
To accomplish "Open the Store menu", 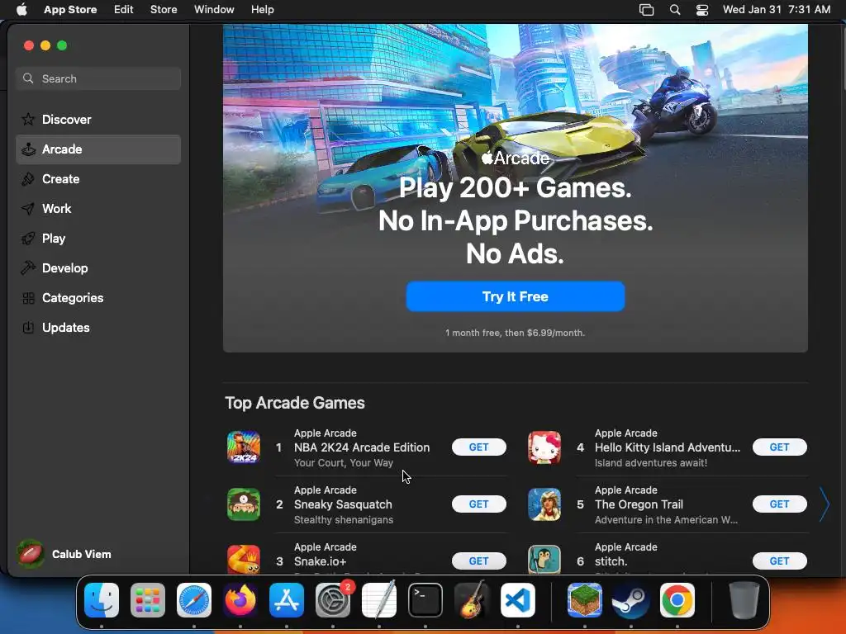I will [x=164, y=10].
